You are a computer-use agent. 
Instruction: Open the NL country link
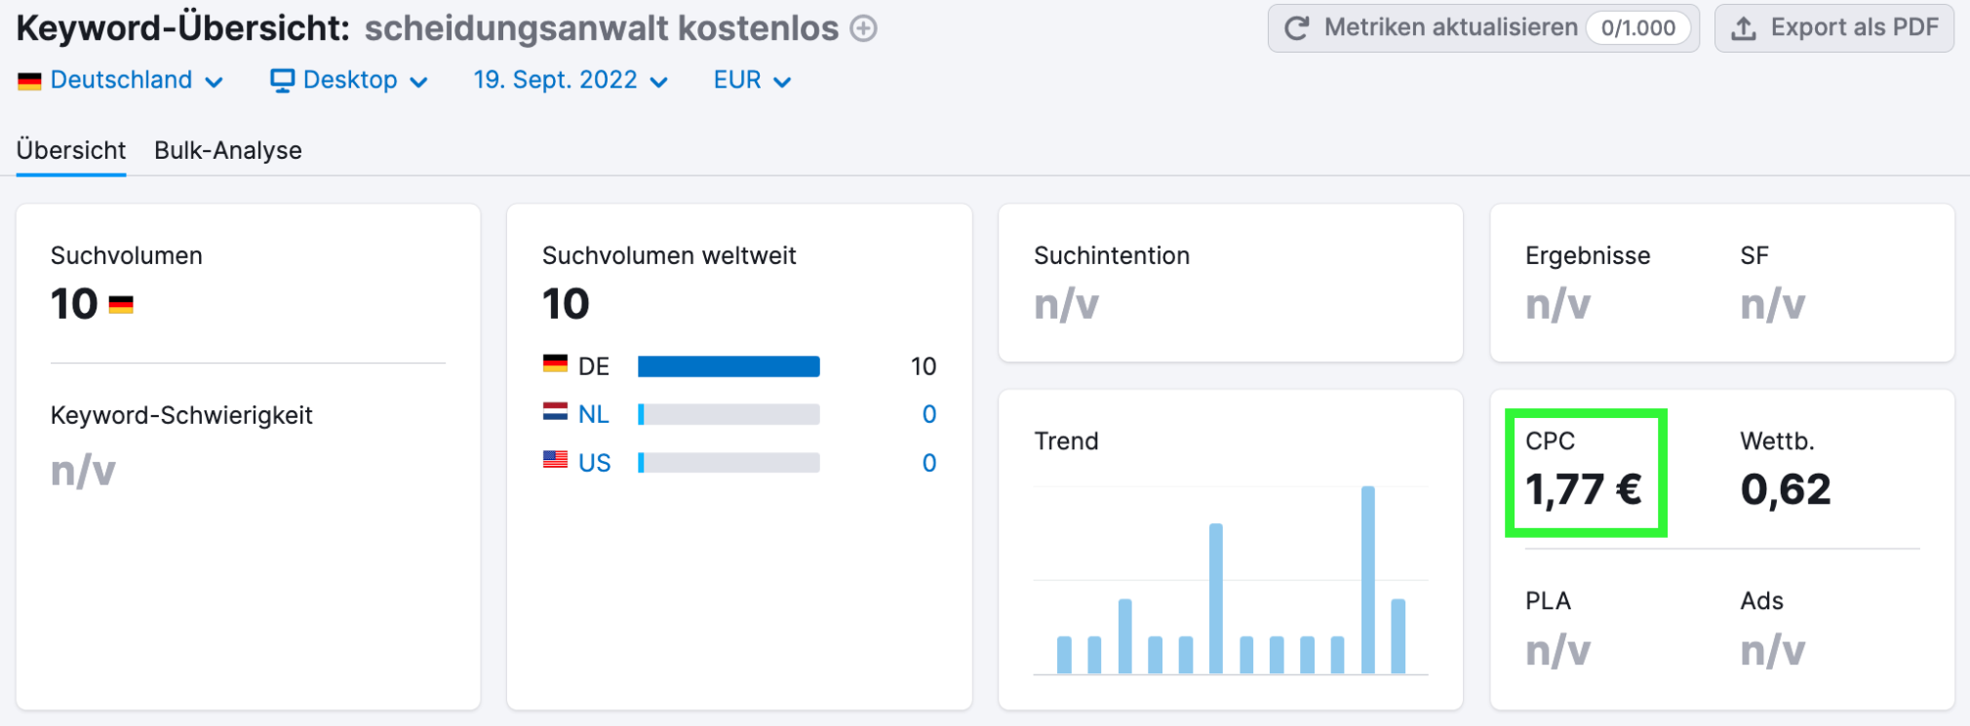[x=594, y=414]
